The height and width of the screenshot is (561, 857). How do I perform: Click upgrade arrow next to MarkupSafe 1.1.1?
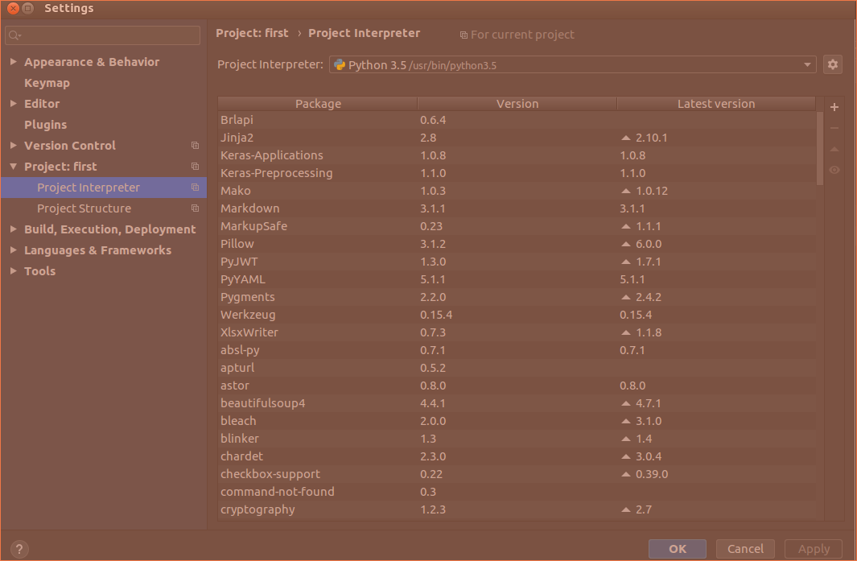tap(626, 226)
